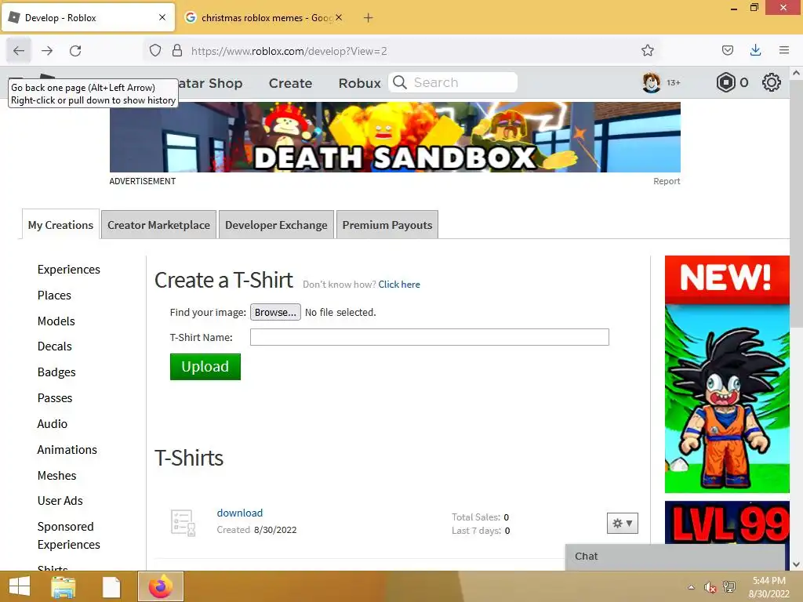The height and width of the screenshot is (602, 803).
Task: Open the Firefox downloads panel
Action: tap(755, 50)
